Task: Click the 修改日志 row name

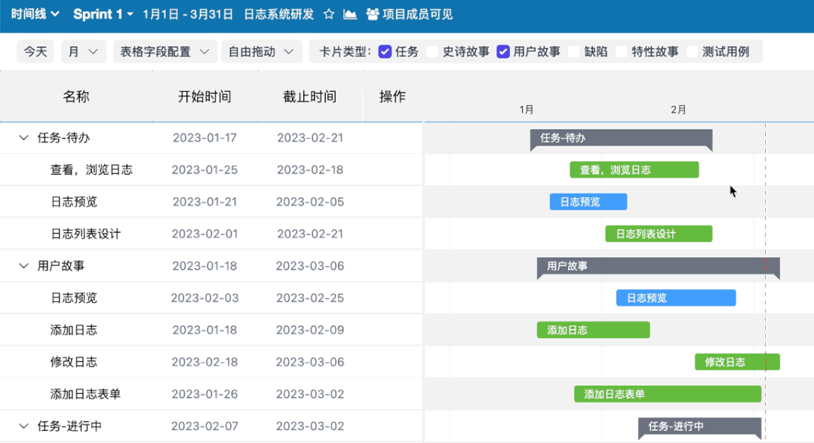Action: 74,362
